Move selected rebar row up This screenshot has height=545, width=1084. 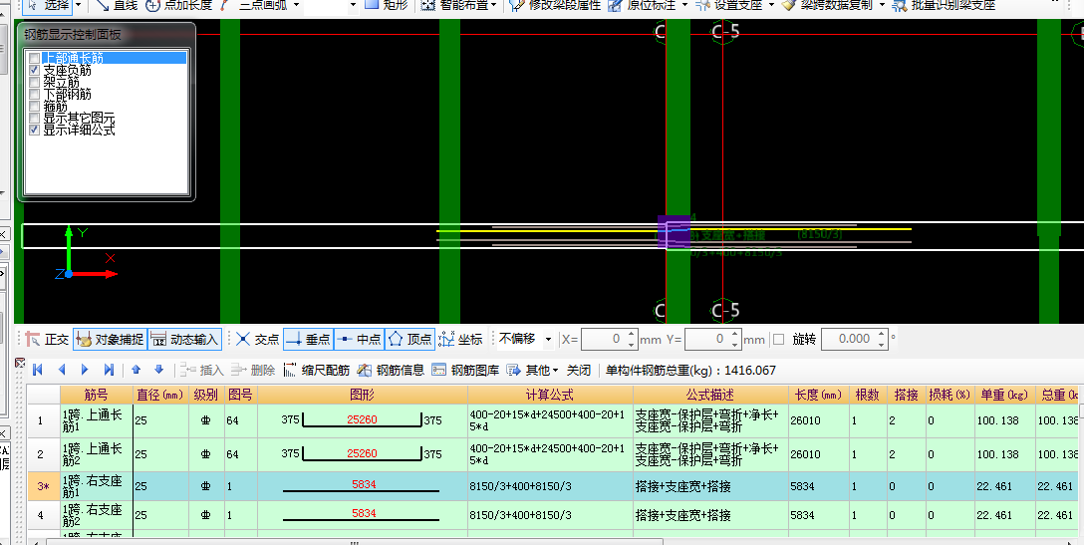pos(135,370)
